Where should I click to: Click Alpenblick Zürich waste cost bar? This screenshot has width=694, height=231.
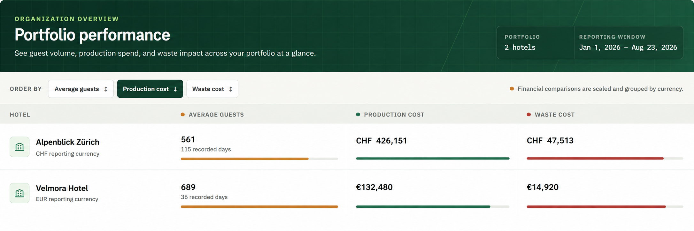(x=605, y=158)
